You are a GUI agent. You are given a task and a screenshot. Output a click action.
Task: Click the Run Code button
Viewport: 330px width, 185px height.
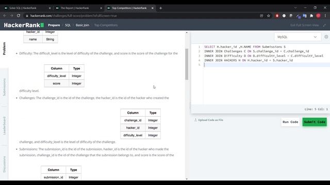pos(290,122)
